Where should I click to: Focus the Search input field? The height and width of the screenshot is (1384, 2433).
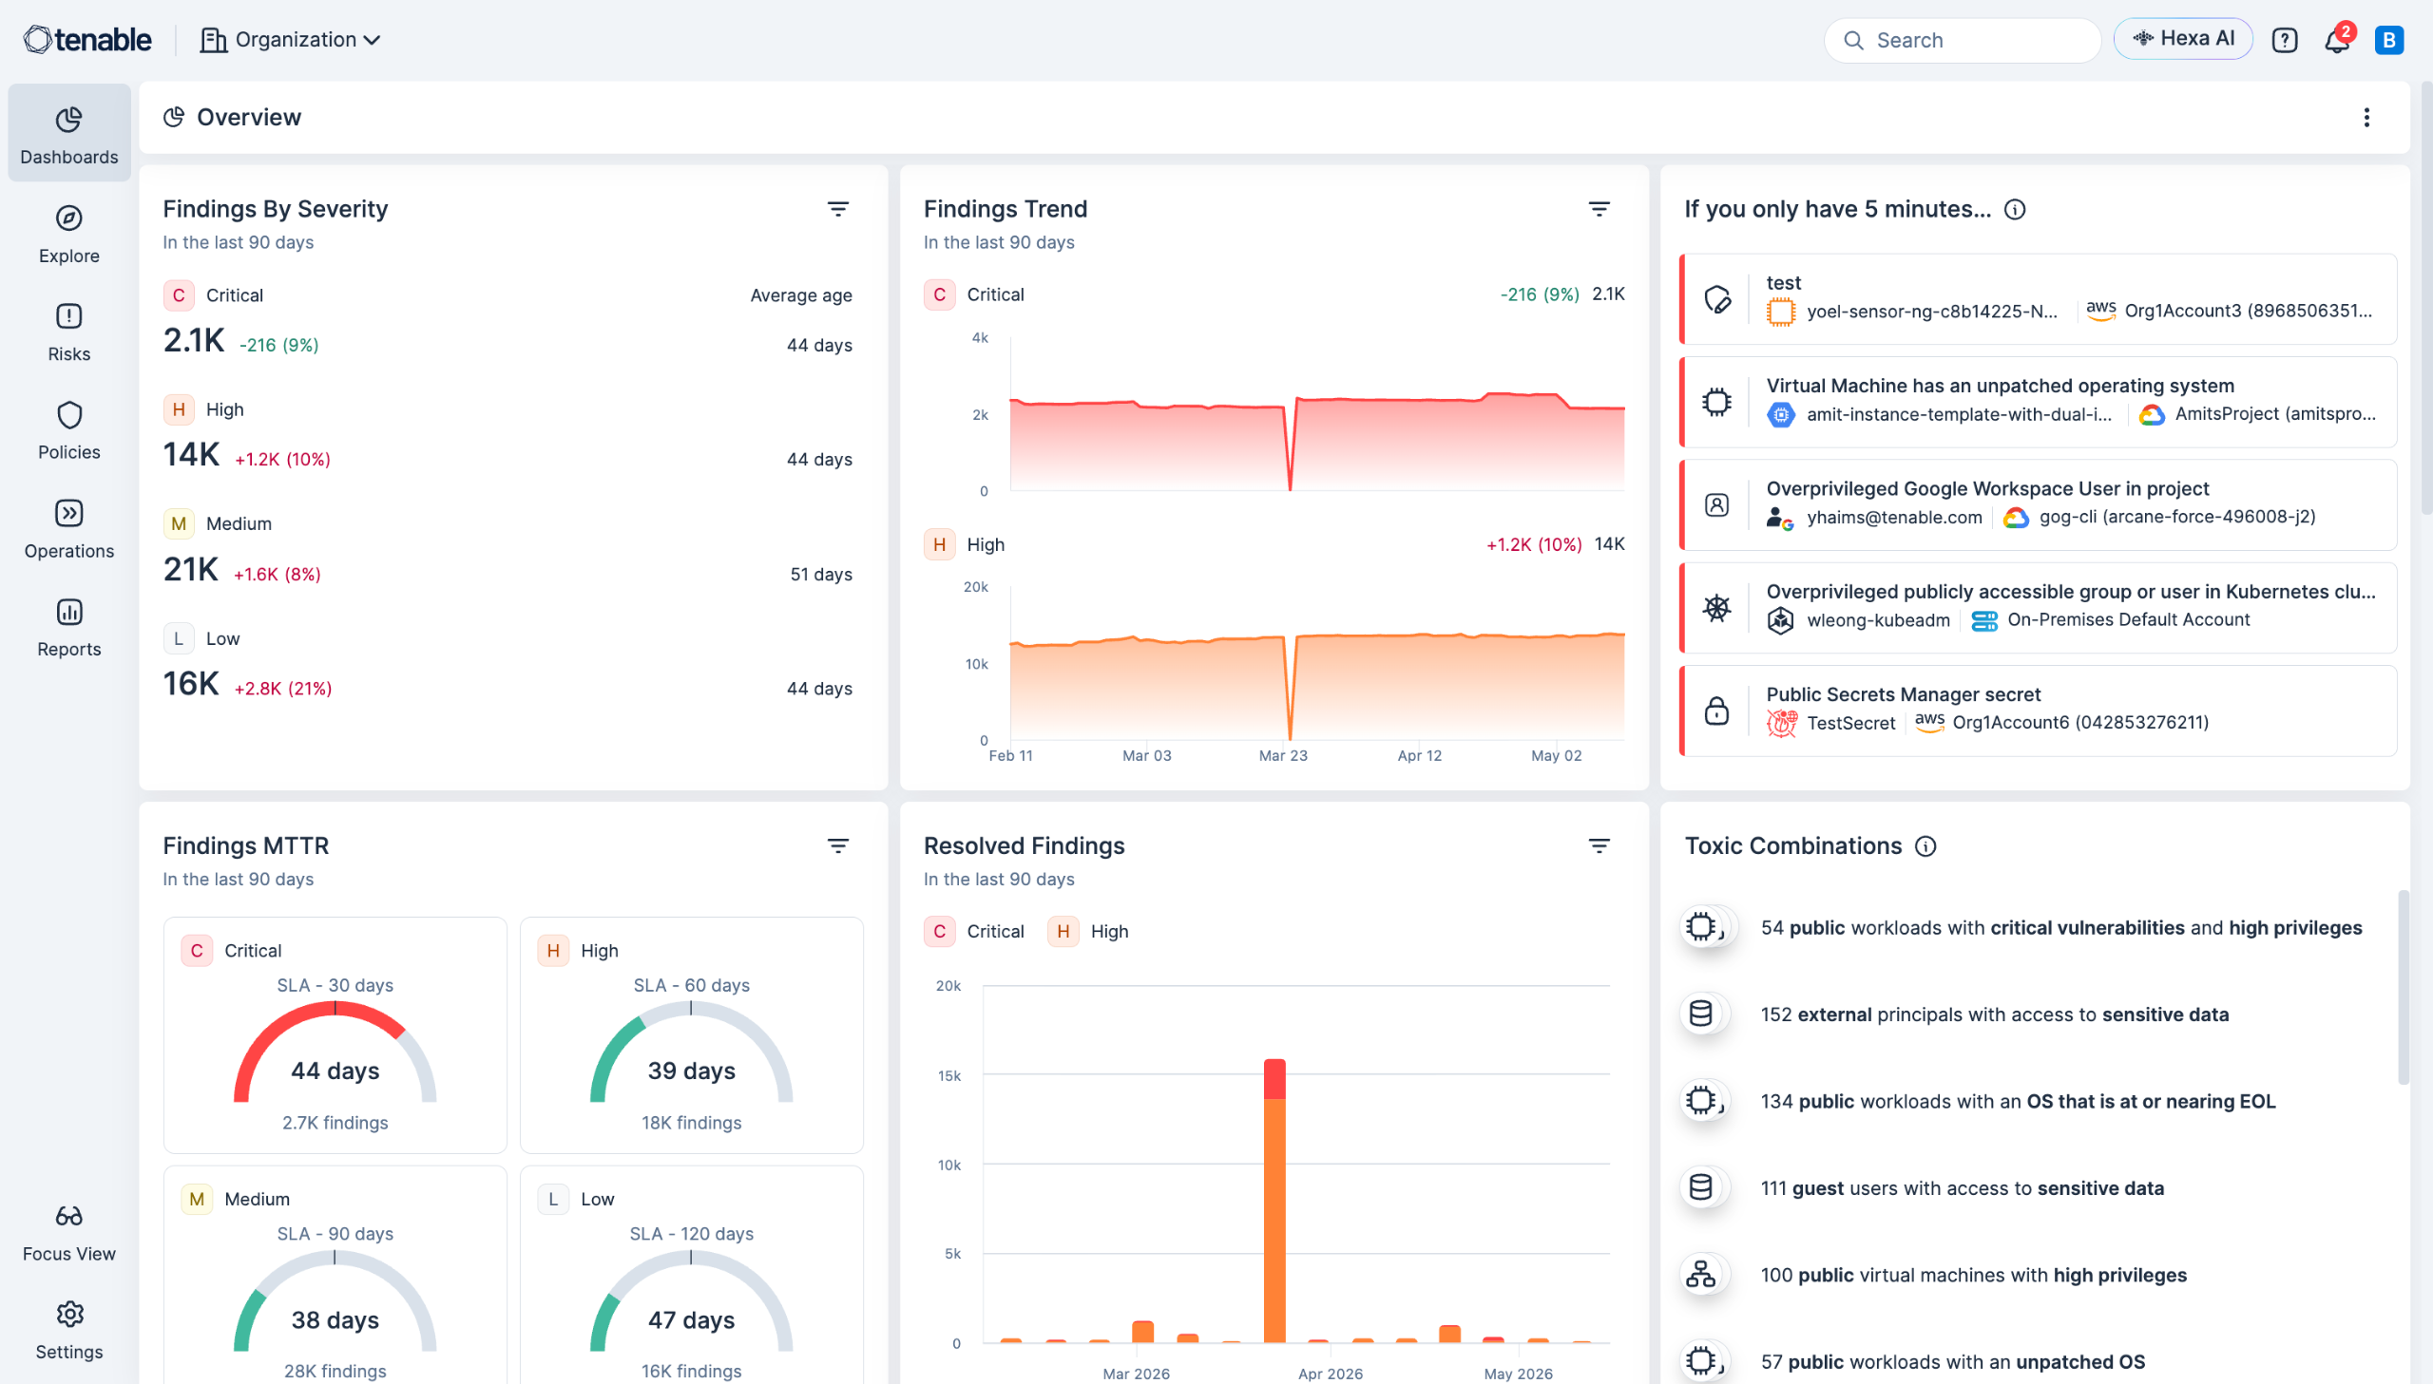(1963, 40)
